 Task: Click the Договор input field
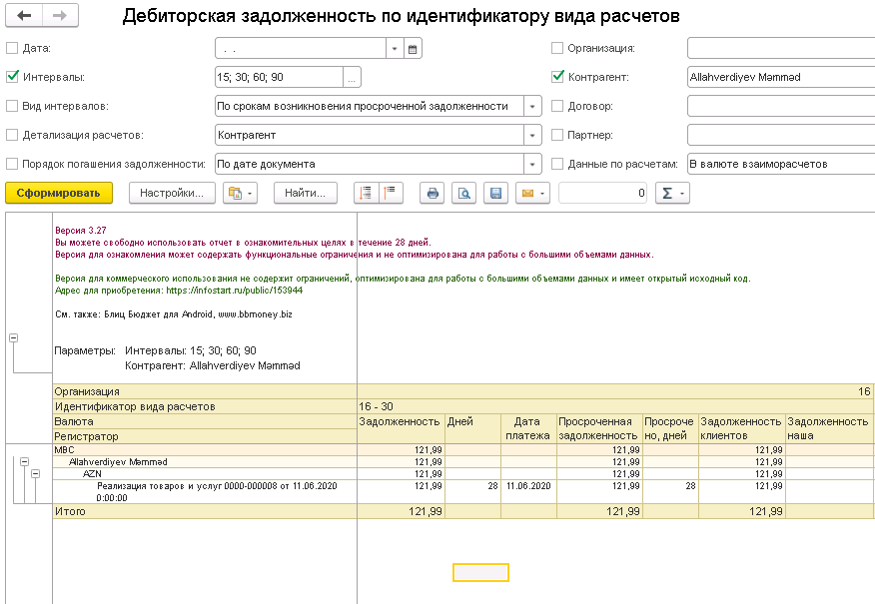(x=781, y=107)
